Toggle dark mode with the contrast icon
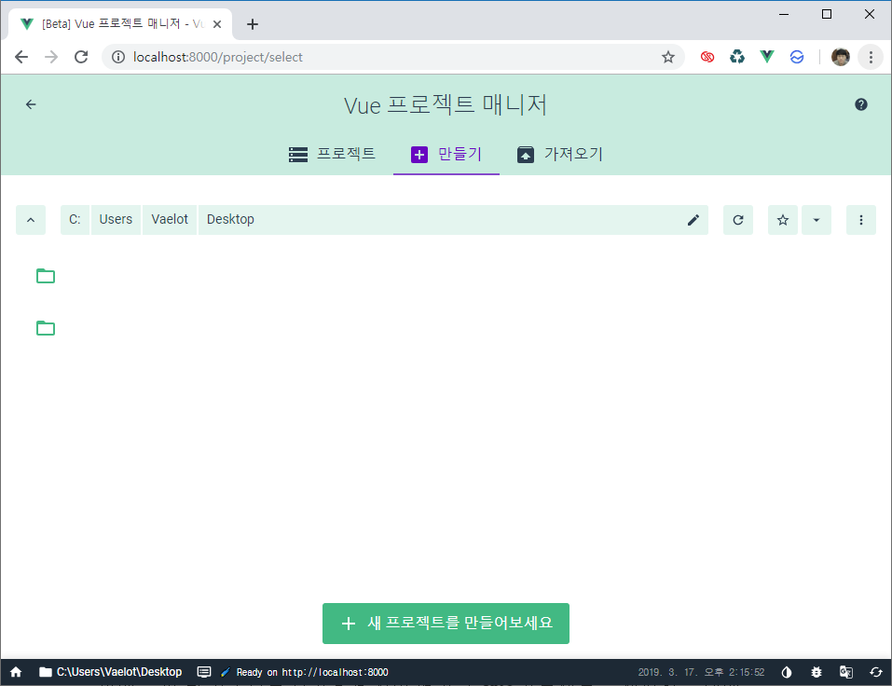The height and width of the screenshot is (686, 892). click(x=786, y=671)
